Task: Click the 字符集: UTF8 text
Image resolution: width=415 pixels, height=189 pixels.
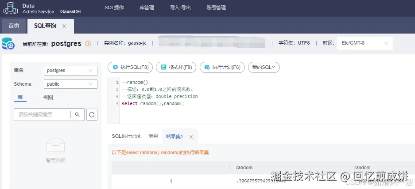Action: pyautogui.click(x=294, y=43)
